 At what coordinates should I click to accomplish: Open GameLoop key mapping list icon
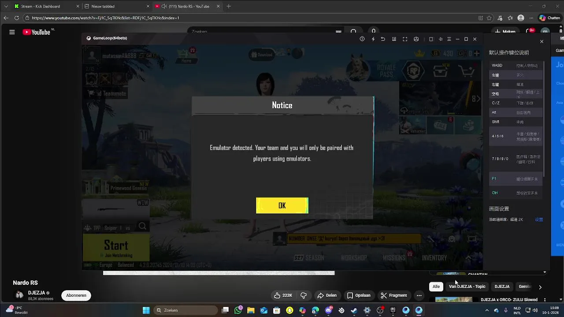tap(394, 39)
